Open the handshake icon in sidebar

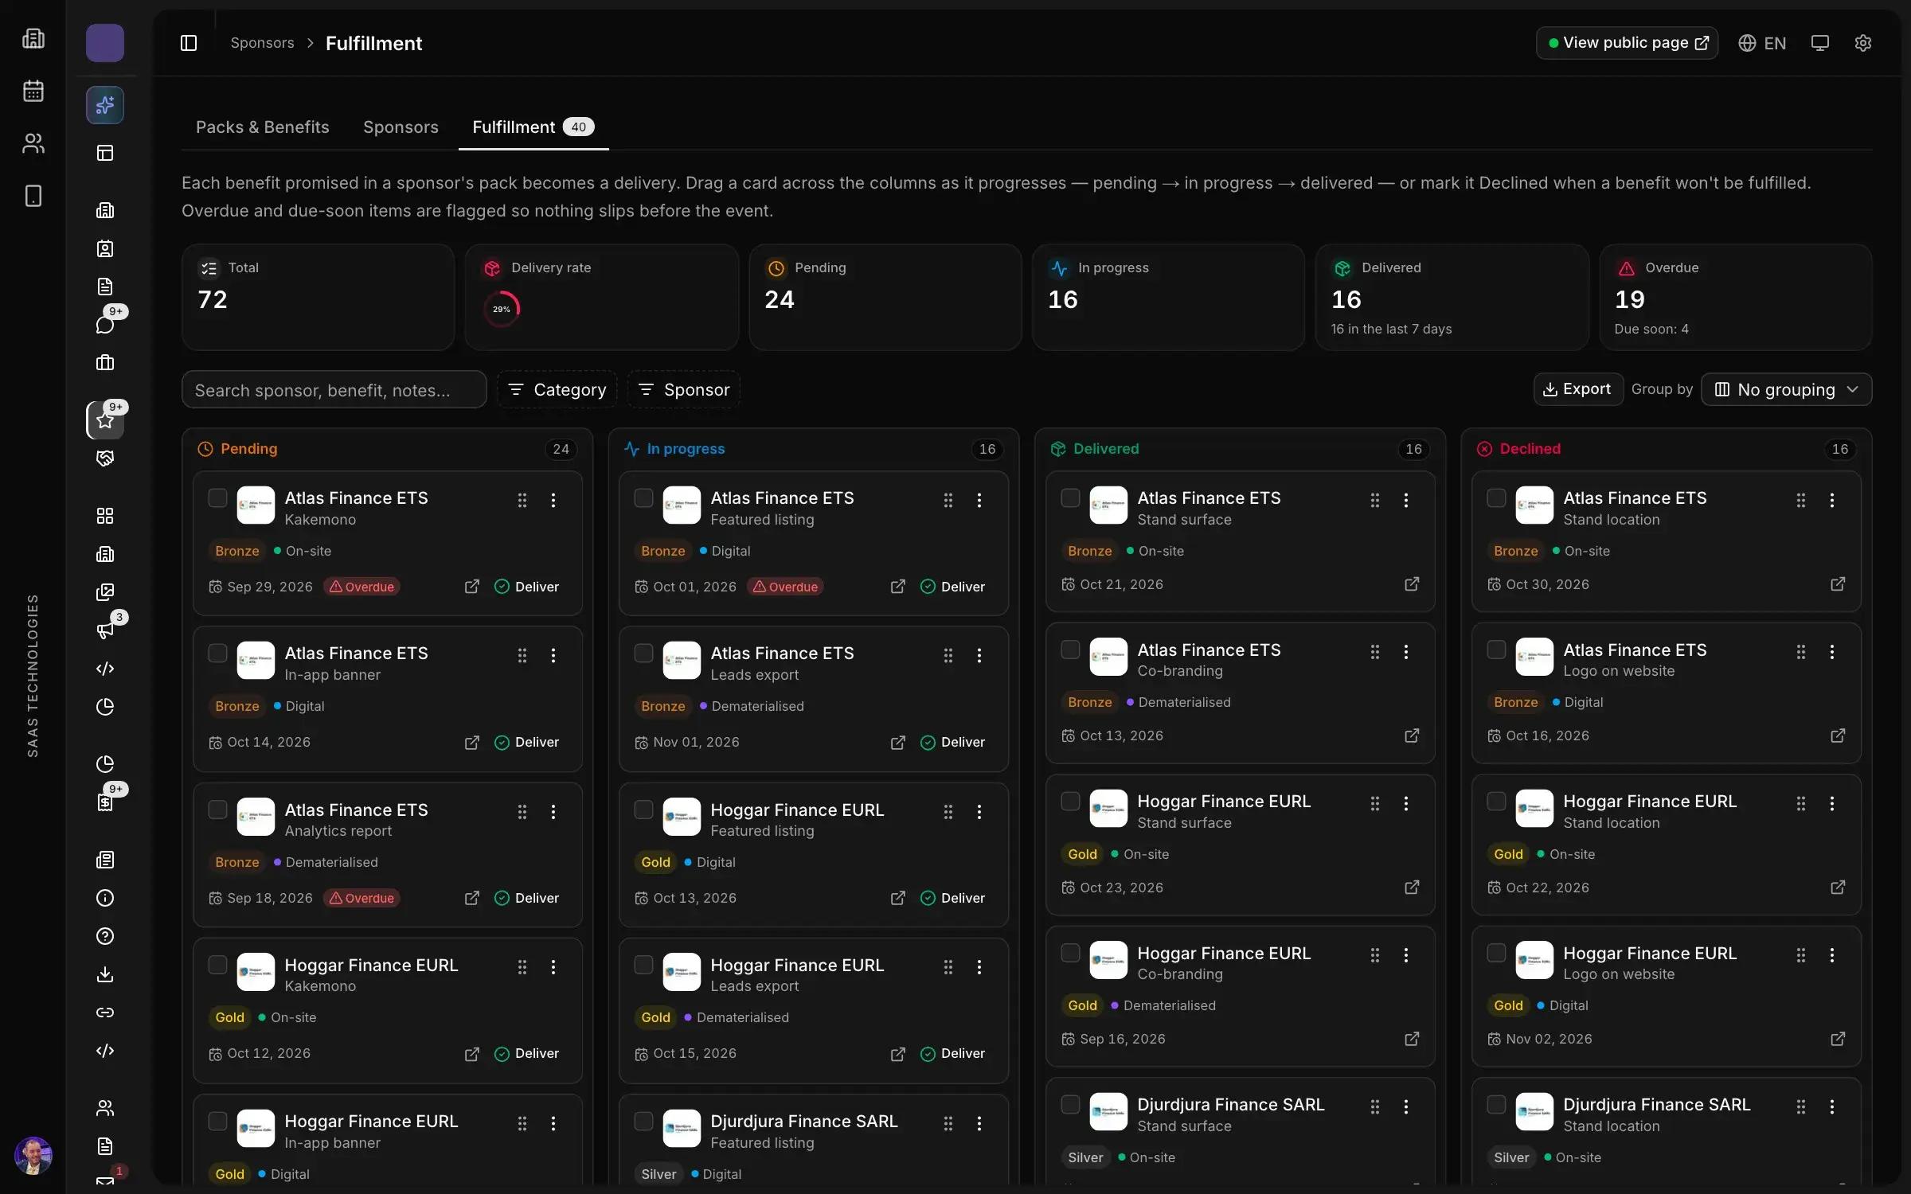(105, 458)
